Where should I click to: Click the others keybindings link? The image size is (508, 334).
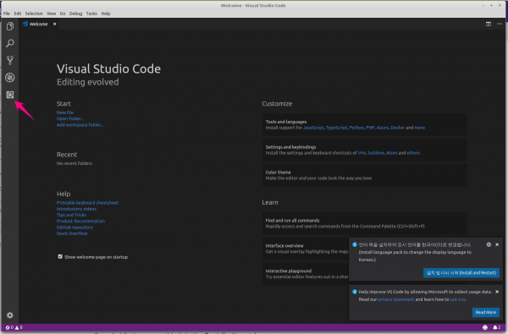coord(413,153)
